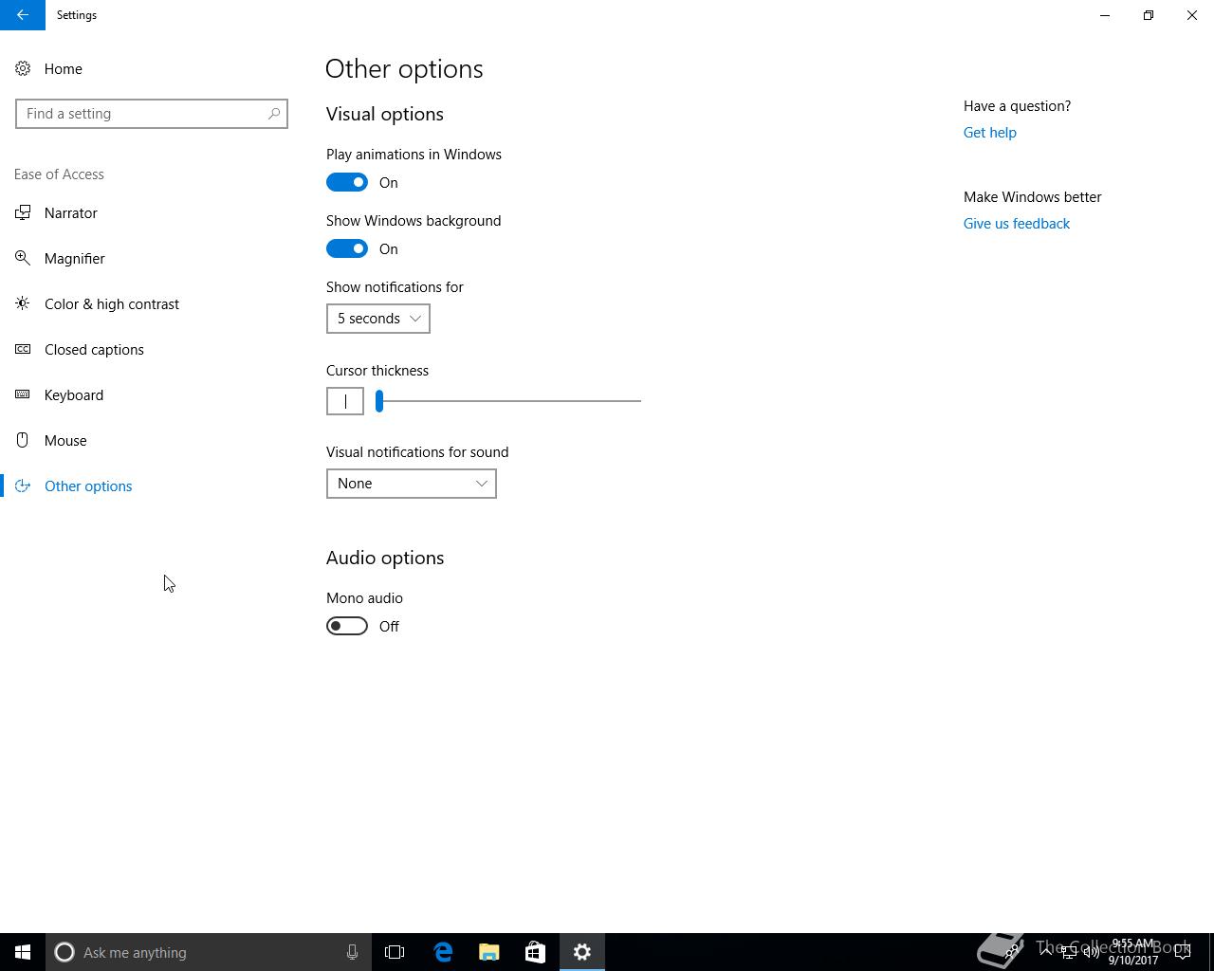1214x971 pixels.
Task: Turn off Show Windows background toggle
Action: [x=347, y=248]
